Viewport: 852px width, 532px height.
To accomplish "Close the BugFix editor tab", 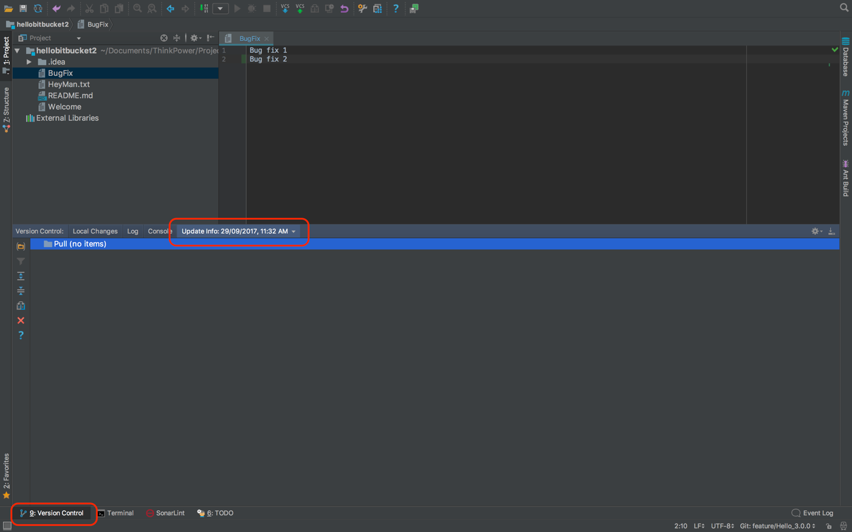I will [x=266, y=39].
